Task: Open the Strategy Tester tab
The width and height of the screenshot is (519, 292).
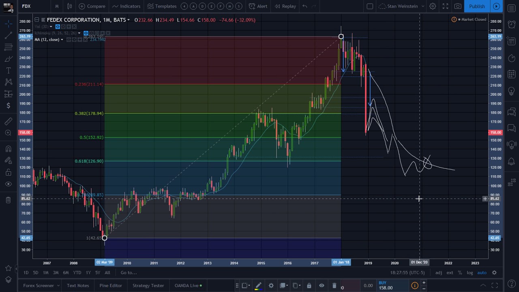Action: pos(148,286)
